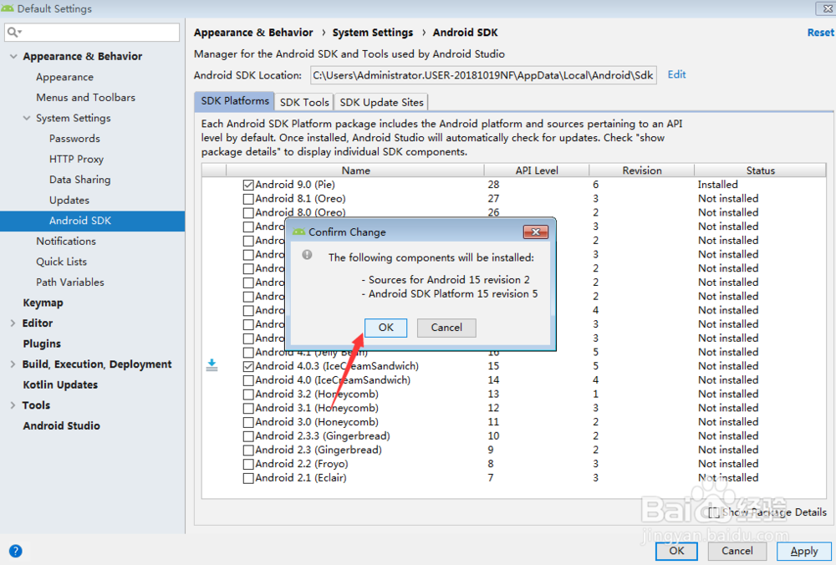Open Passwords settings
The image size is (836, 565).
click(x=74, y=139)
